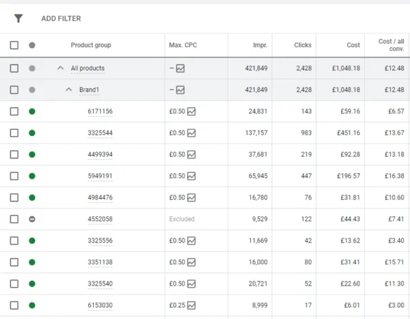
Task: Click the filter funnel icon
Action: pyautogui.click(x=18, y=18)
